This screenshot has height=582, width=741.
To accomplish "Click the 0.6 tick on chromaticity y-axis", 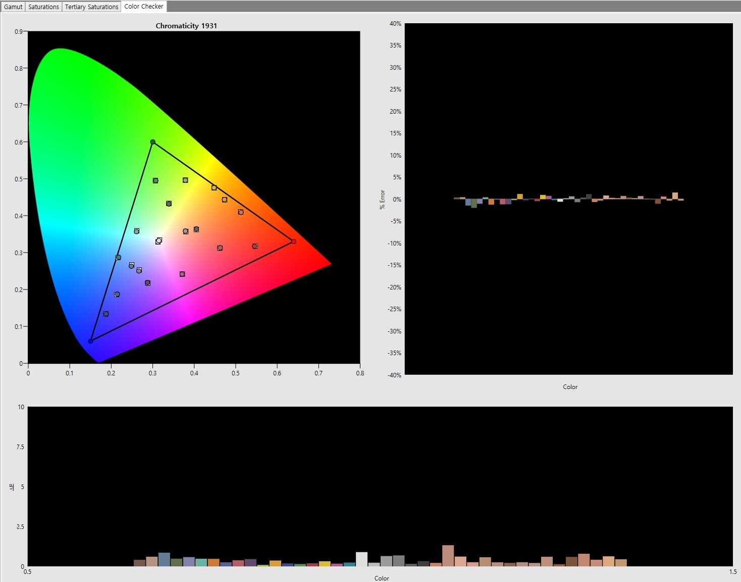I will click(x=19, y=142).
